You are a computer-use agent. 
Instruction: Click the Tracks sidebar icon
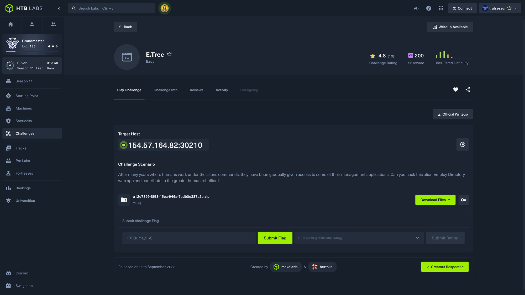coord(8,148)
